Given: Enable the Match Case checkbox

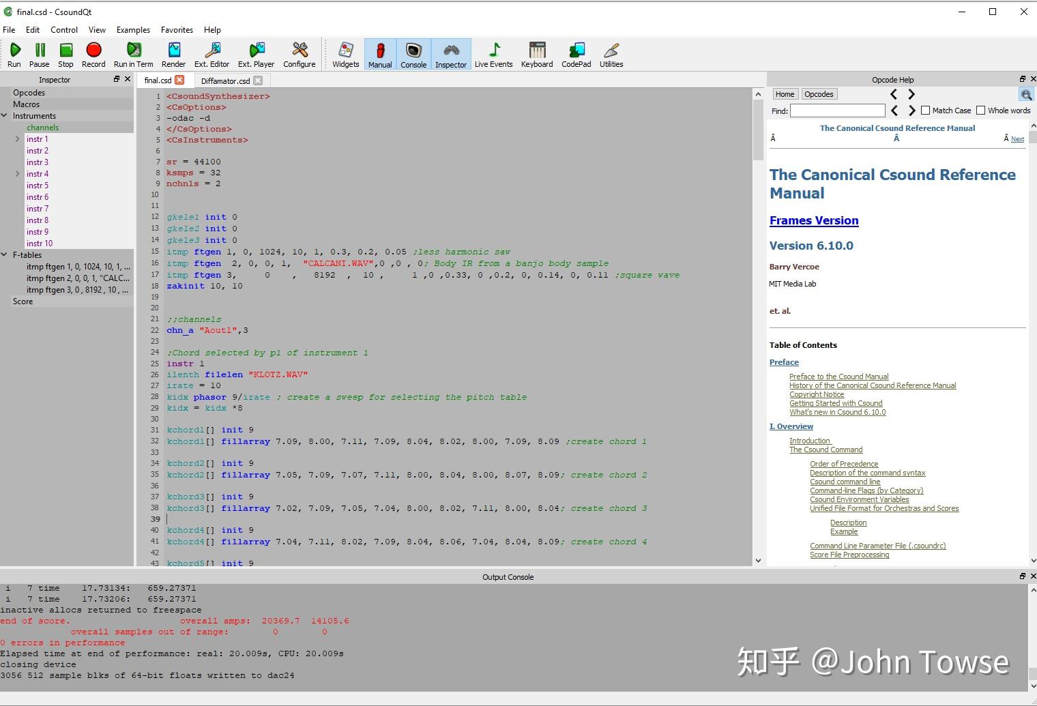Looking at the screenshot, I should 926,111.
